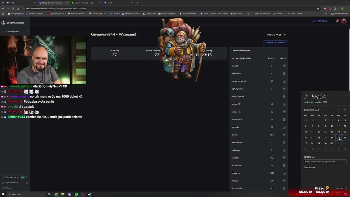The height and width of the screenshot is (197, 350).
Task: Open action menu for kuub11x row
Action: (x=284, y=158)
